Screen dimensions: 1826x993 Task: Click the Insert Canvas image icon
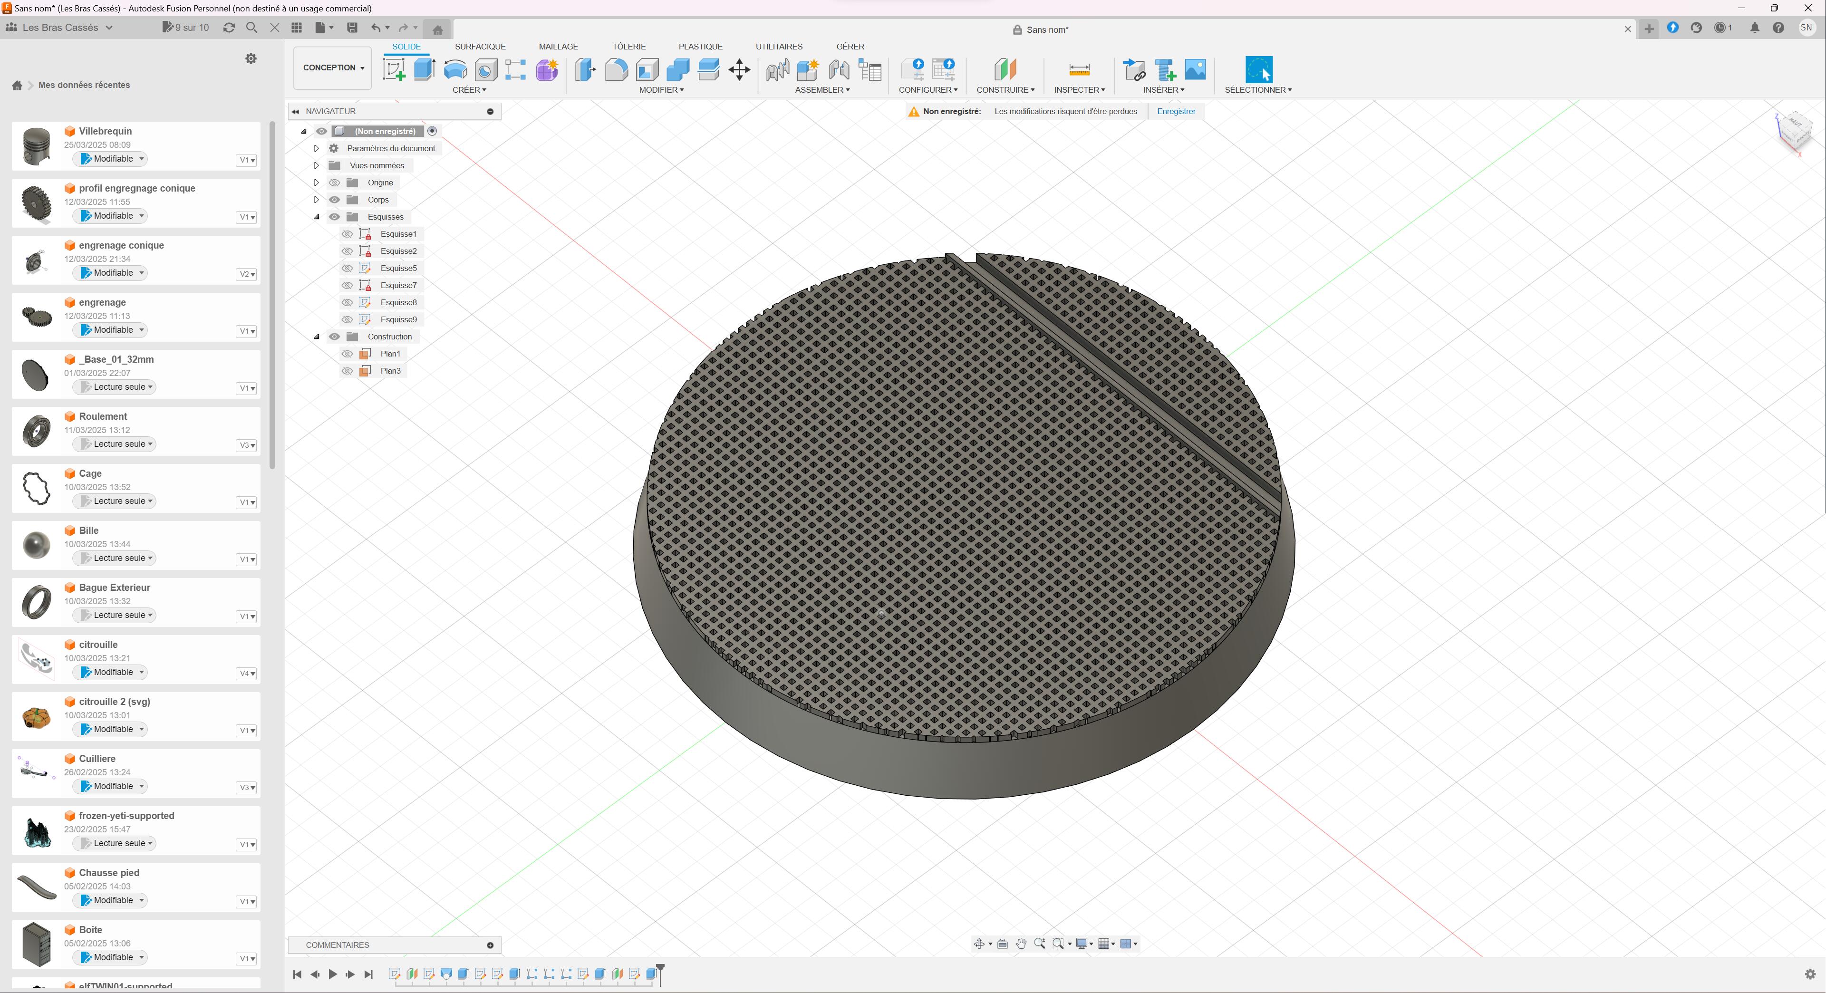point(1195,69)
